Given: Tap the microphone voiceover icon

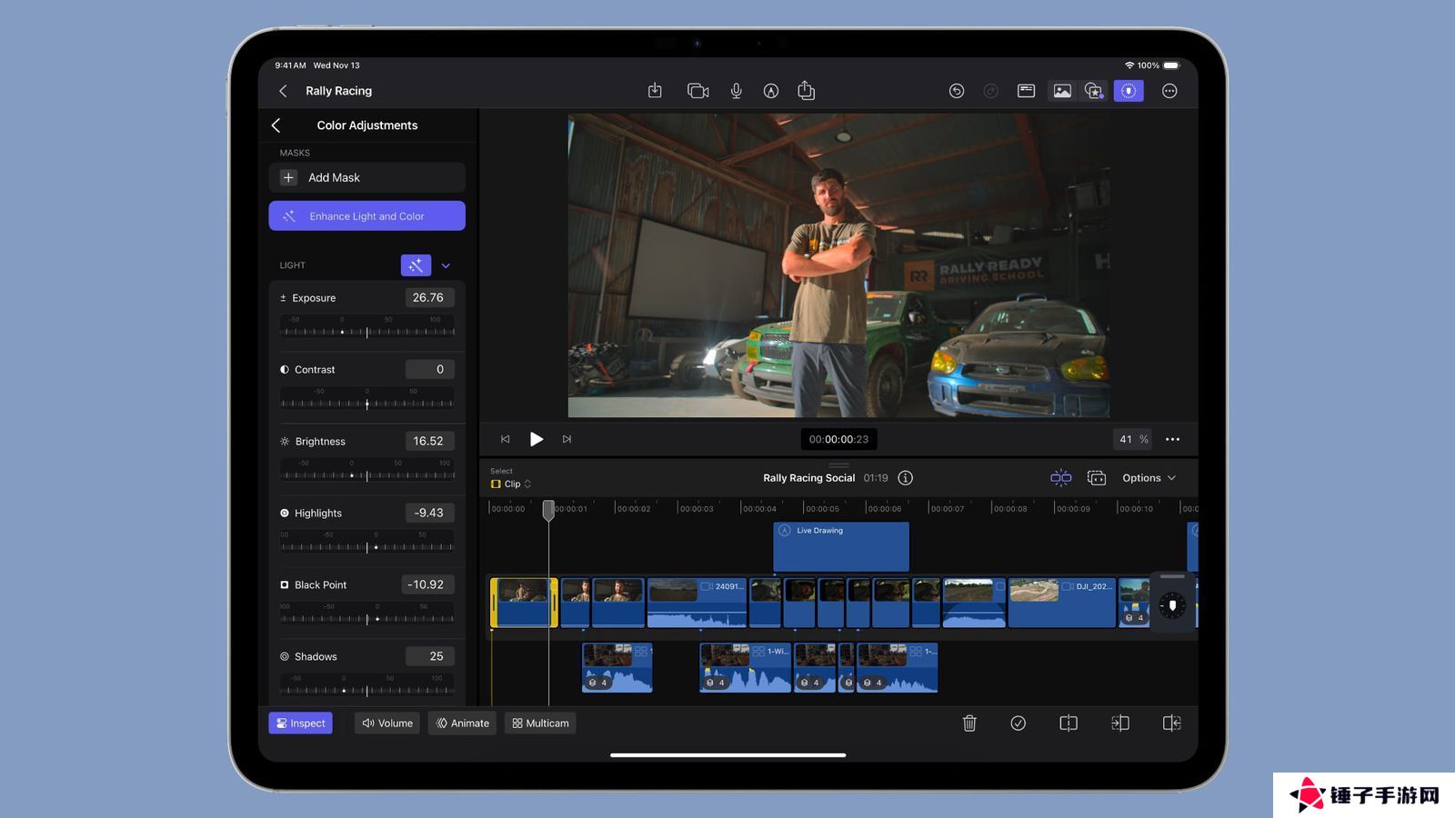Looking at the screenshot, I should tap(736, 91).
